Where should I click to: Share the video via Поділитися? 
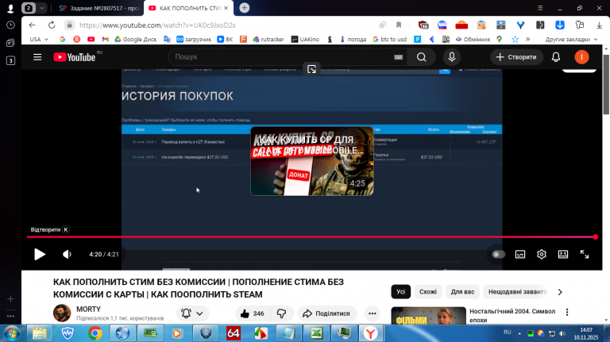pyautogui.click(x=326, y=313)
